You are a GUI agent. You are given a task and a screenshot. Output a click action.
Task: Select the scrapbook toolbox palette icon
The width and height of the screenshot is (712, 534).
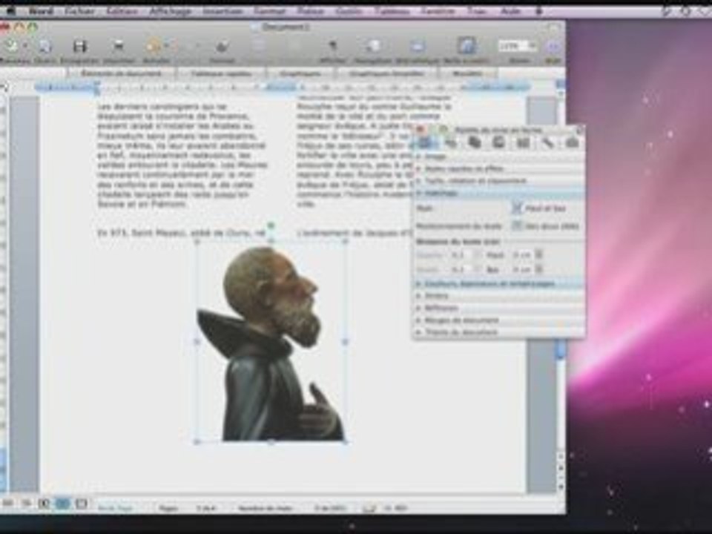tap(498, 143)
